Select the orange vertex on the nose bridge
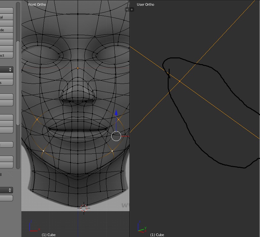This screenshot has height=237, width=260. coord(78,68)
